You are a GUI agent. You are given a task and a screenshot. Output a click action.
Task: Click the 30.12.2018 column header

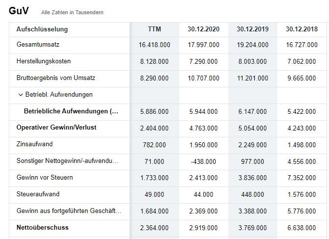tap(302, 29)
